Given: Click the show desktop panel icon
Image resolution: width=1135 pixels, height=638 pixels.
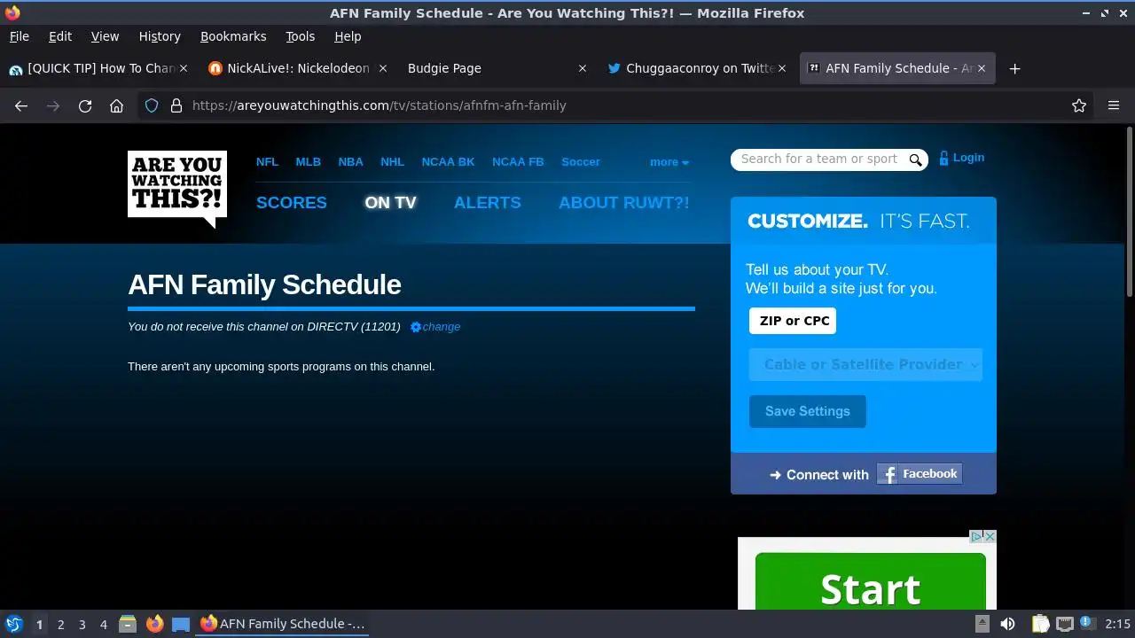Looking at the screenshot, I should pyautogui.click(x=181, y=624).
